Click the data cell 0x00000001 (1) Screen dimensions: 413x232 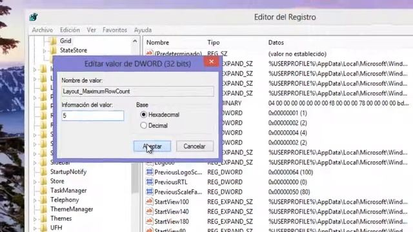coord(287,113)
